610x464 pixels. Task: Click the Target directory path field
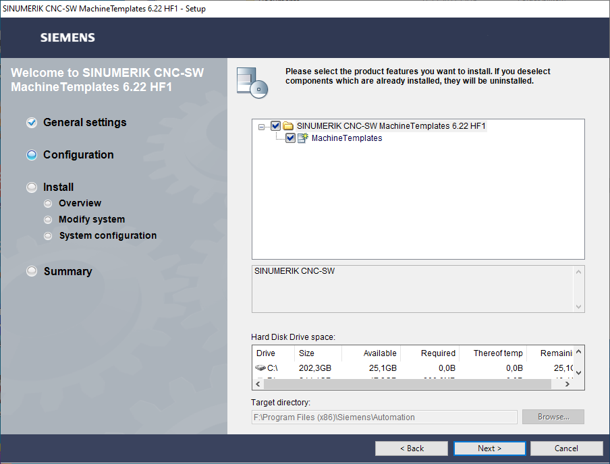[384, 417]
